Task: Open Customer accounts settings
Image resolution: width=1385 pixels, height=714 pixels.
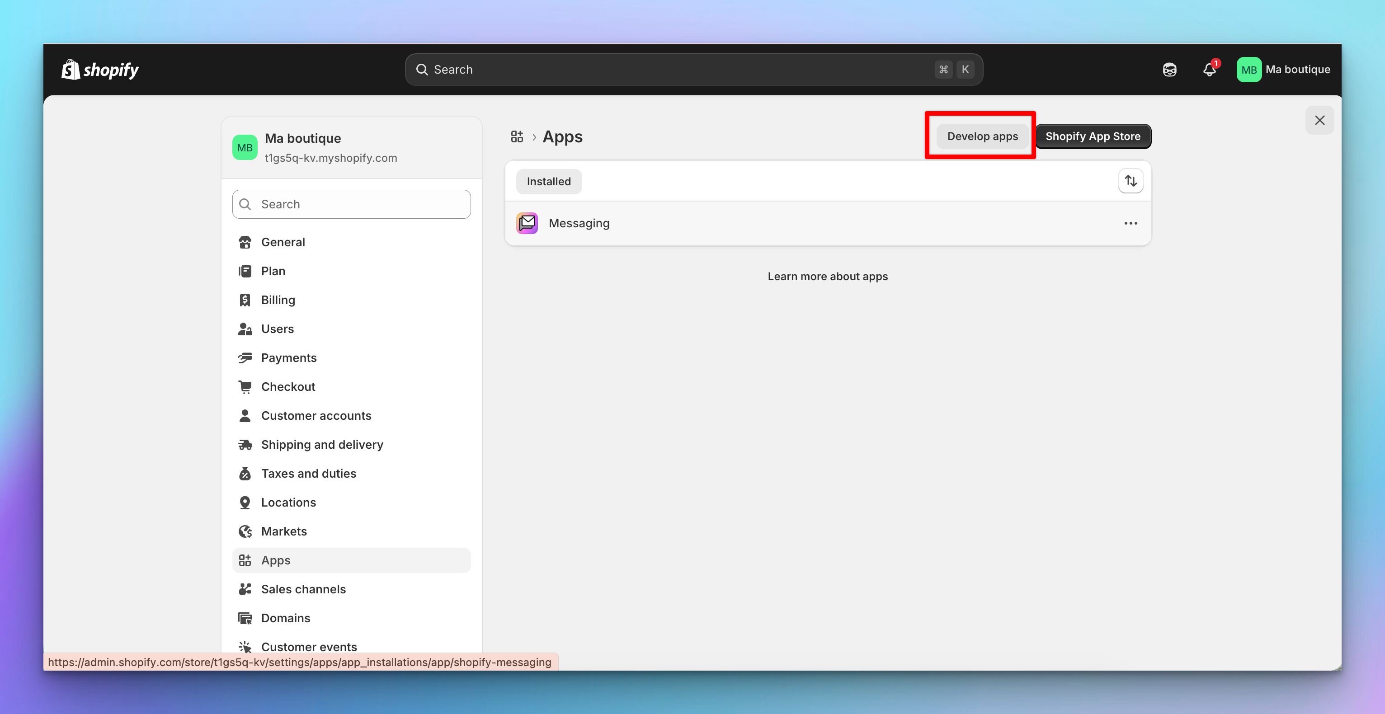Action: point(352,416)
